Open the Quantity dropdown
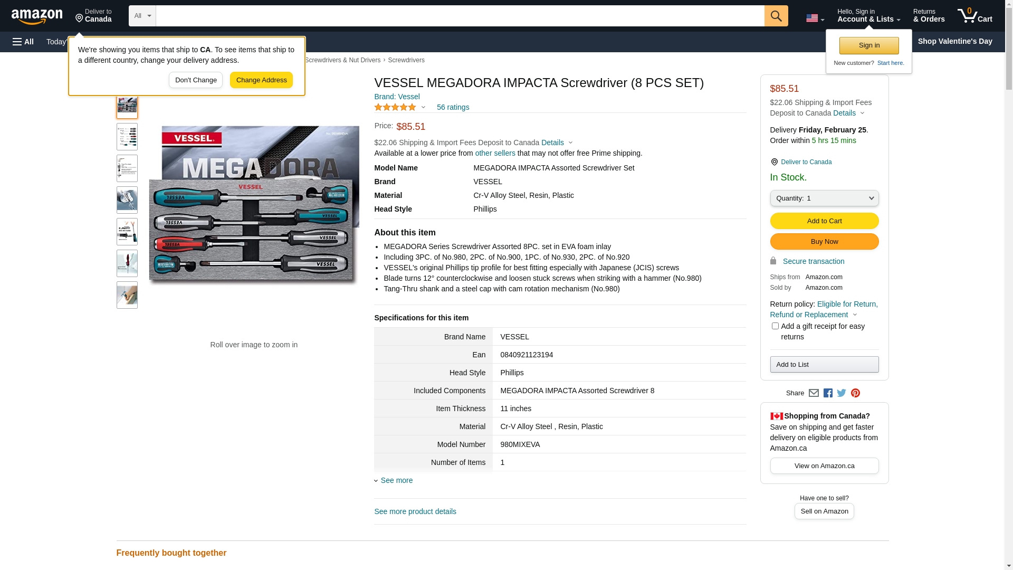The image size is (1013, 570). pyautogui.click(x=824, y=198)
